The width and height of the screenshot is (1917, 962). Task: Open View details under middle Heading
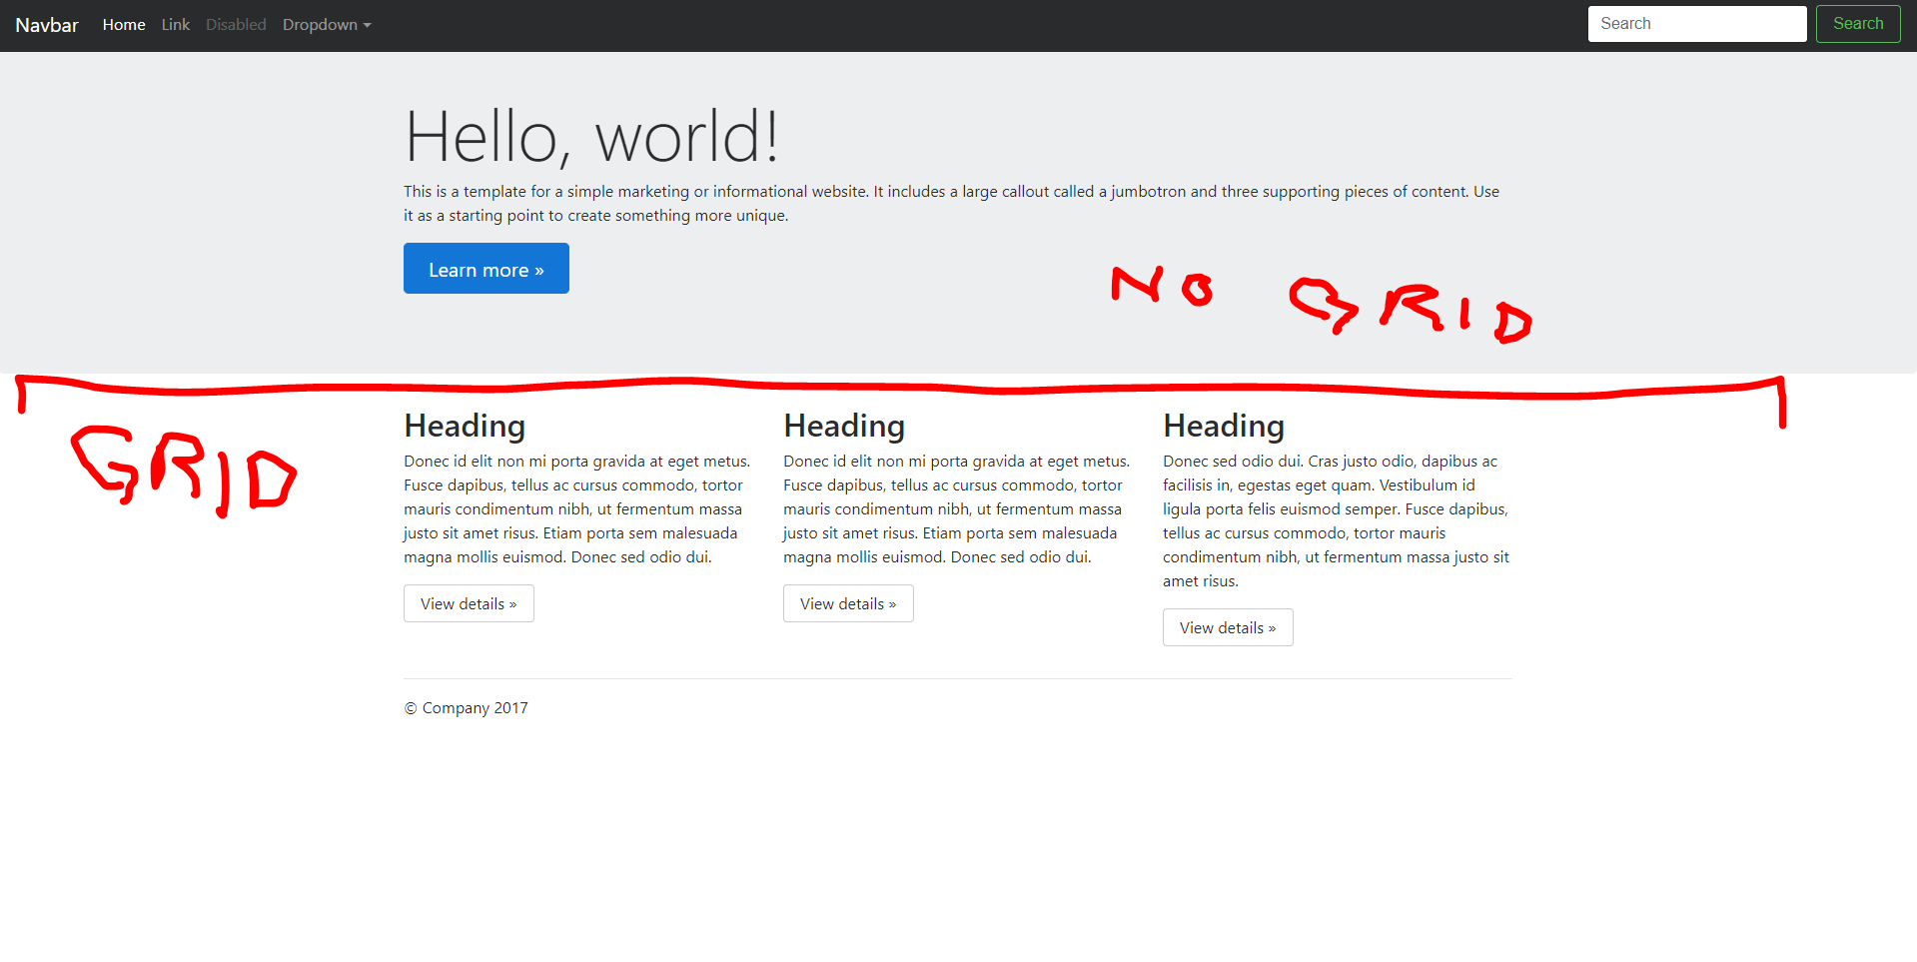coord(848,603)
